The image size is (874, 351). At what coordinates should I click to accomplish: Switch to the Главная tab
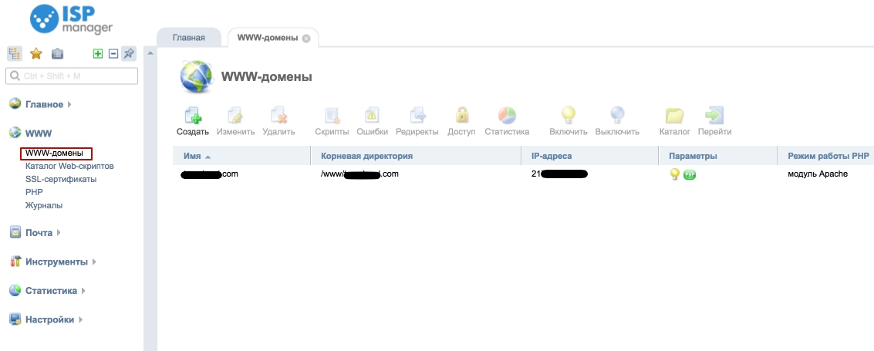pos(188,38)
